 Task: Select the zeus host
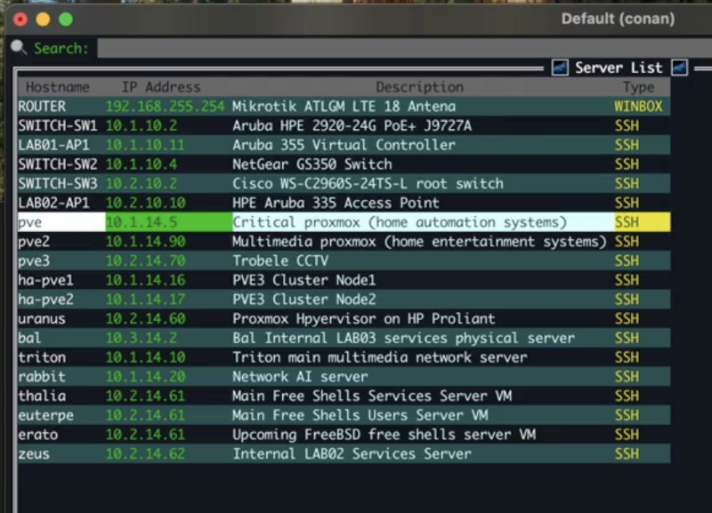(34, 454)
